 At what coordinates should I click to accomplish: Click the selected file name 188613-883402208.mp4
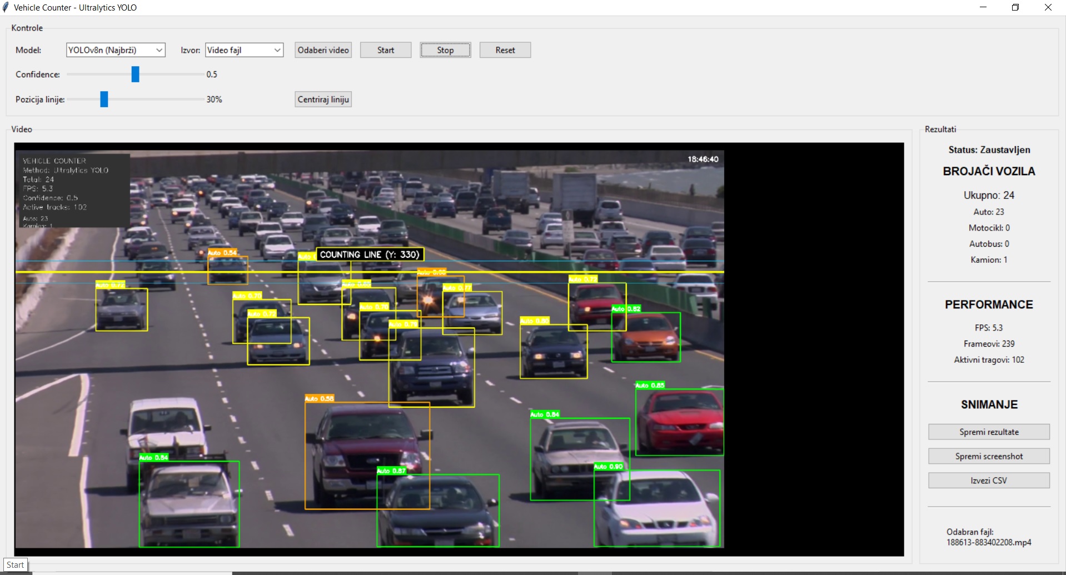click(989, 542)
